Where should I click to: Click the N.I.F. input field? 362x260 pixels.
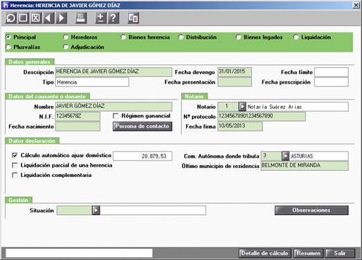coord(78,116)
